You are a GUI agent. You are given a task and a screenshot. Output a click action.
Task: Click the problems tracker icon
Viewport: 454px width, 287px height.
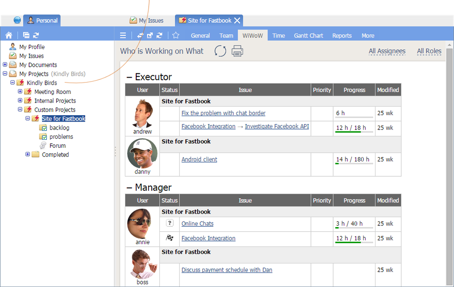43,136
